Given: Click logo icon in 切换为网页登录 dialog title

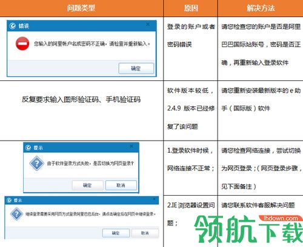Looking at the screenshot, I should click(x=28, y=148).
